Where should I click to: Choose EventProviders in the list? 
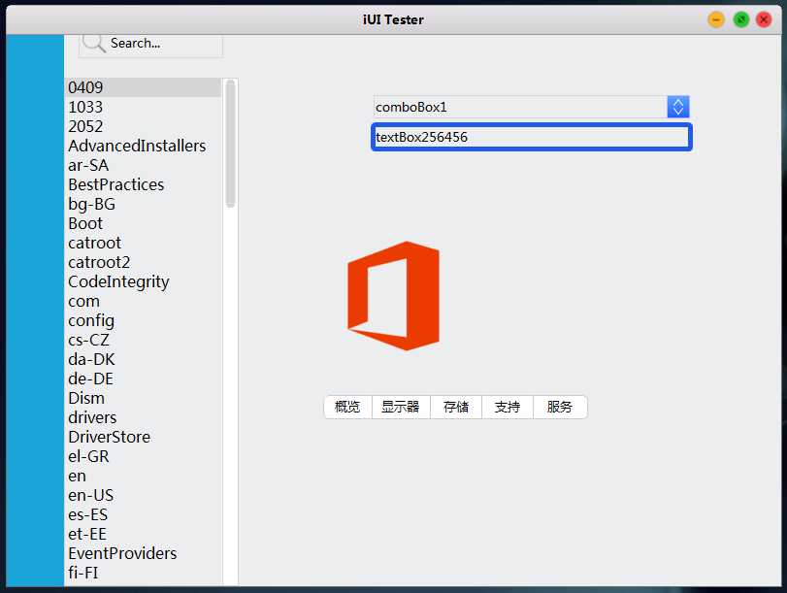click(x=143, y=553)
